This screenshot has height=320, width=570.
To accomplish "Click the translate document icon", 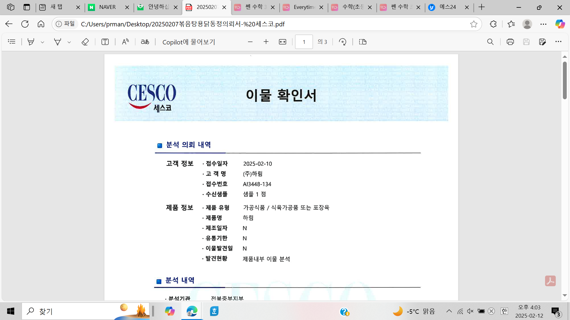I will (145, 42).
